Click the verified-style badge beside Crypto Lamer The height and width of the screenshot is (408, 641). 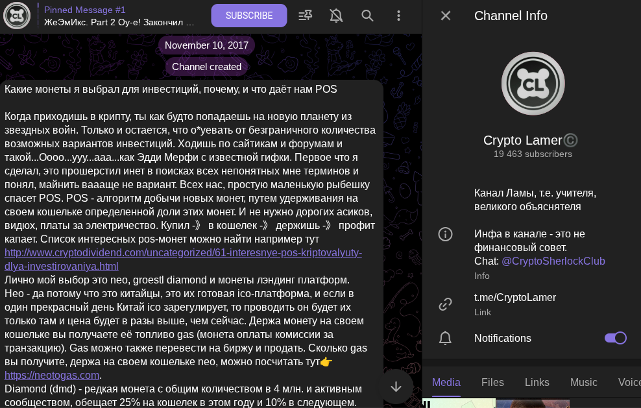(571, 140)
